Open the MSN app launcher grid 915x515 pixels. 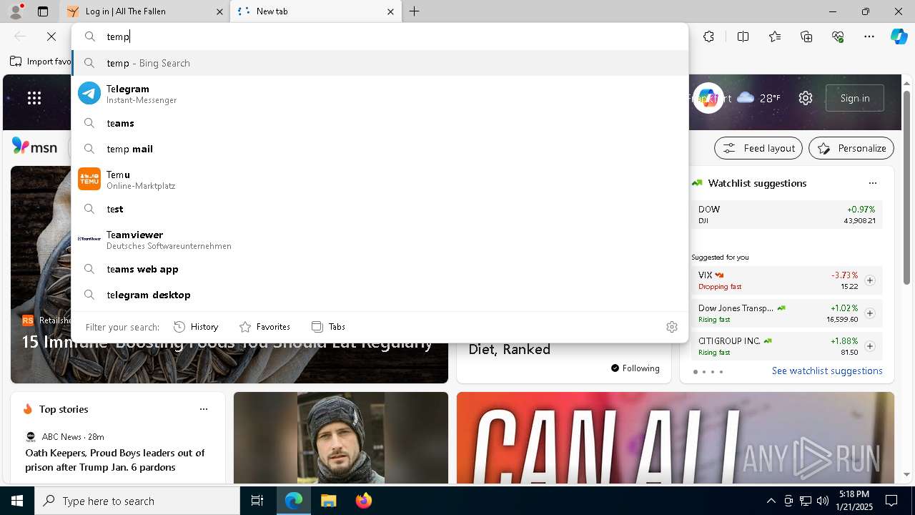click(34, 98)
